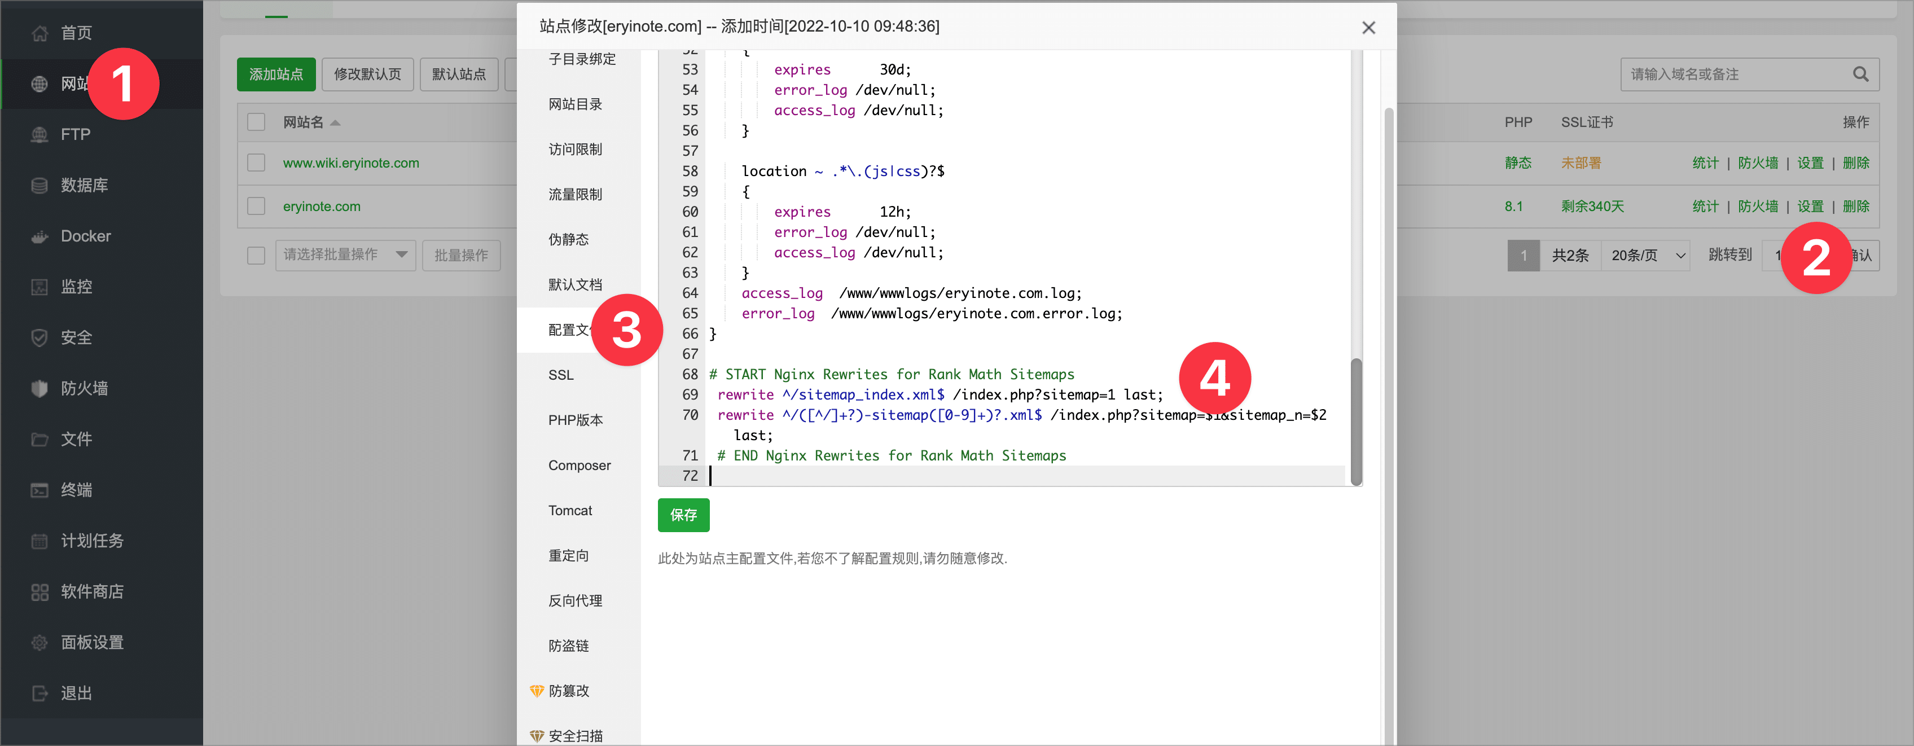Click the diamond icon beside 安全扫描
Viewport: 1914px width, 746px height.
click(x=537, y=736)
